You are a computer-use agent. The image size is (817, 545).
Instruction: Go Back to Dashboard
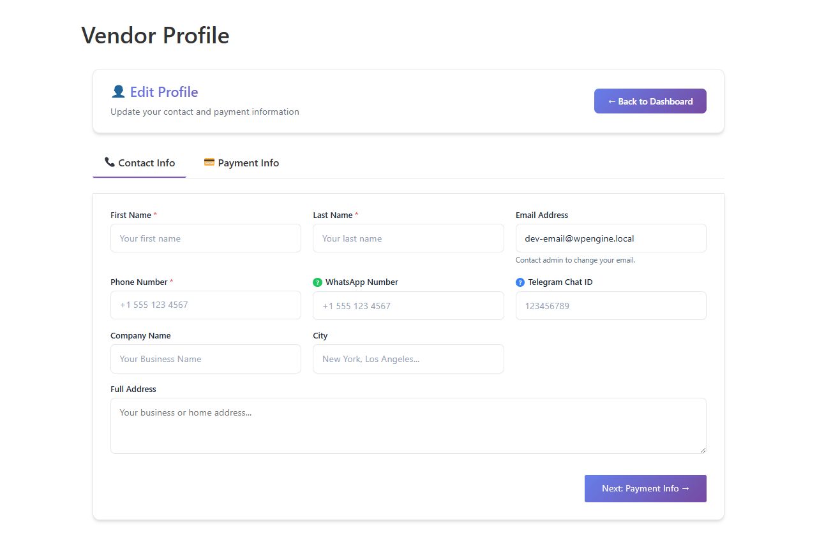650,101
